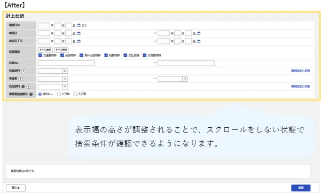Click search magnifier in 申請者 end field
The width and height of the screenshot is (321, 193).
tap(185, 79)
